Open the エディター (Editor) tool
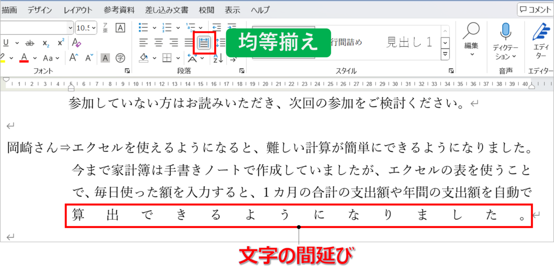Image resolution: width=554 pixels, height=278 pixels. (x=541, y=41)
